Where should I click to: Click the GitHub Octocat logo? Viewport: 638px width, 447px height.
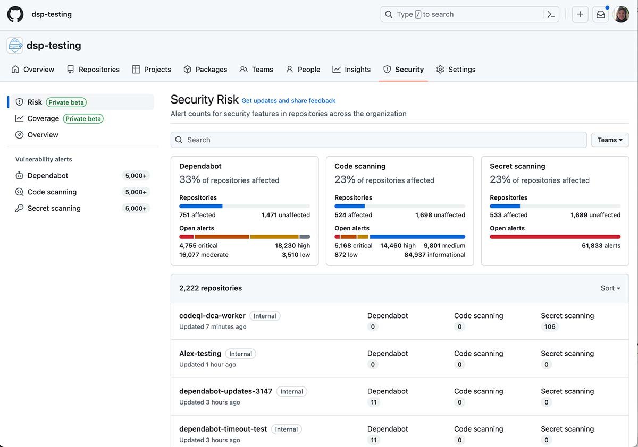pyautogui.click(x=15, y=14)
